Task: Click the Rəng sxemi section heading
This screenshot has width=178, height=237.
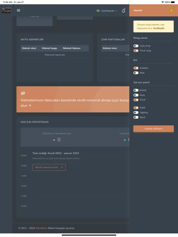Action: coord(140,38)
